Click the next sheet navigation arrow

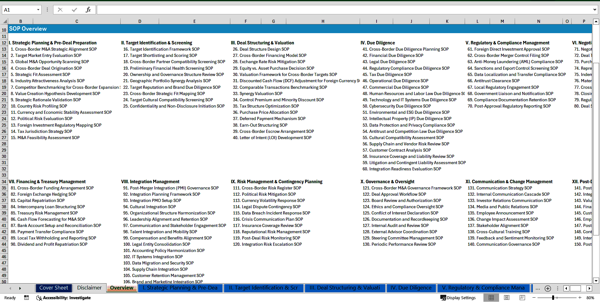pyautogui.click(x=20, y=288)
